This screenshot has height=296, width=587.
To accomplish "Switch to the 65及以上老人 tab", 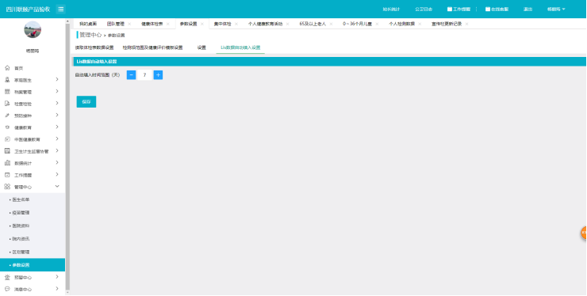I will click(x=313, y=24).
